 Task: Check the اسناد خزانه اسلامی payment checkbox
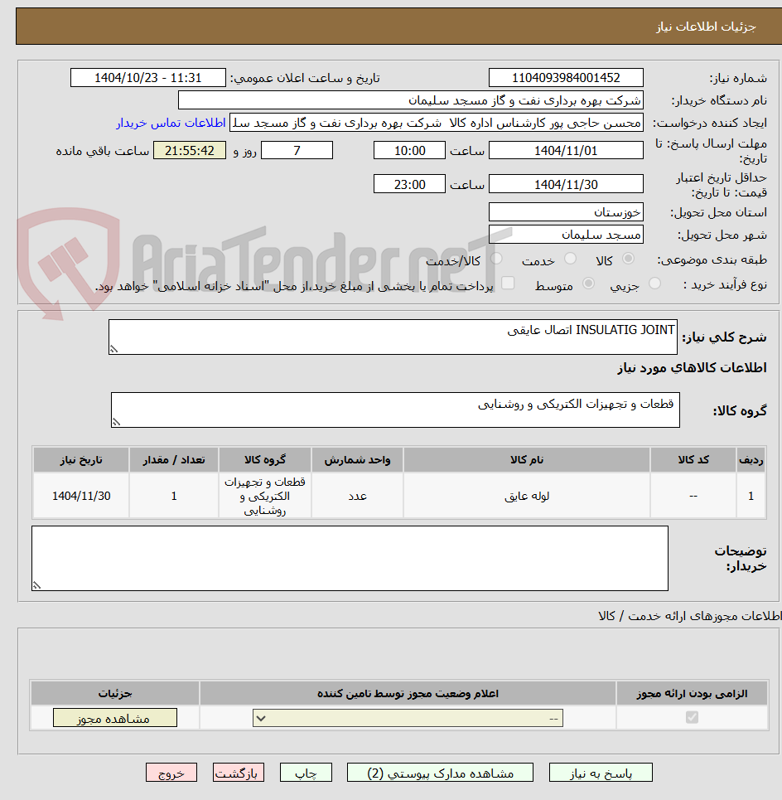click(508, 283)
